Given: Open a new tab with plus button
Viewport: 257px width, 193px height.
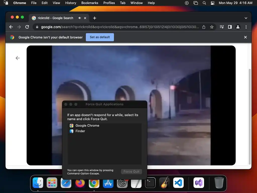Looking at the screenshot, I should click(95, 18).
